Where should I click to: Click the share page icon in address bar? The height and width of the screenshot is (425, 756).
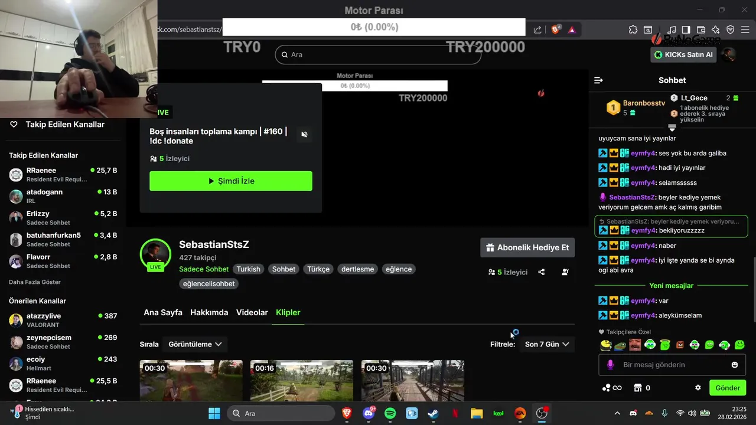pyautogui.click(x=537, y=30)
